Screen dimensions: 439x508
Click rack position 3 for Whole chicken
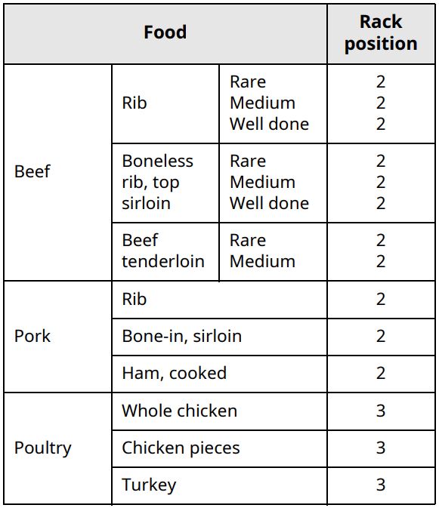[381, 411]
